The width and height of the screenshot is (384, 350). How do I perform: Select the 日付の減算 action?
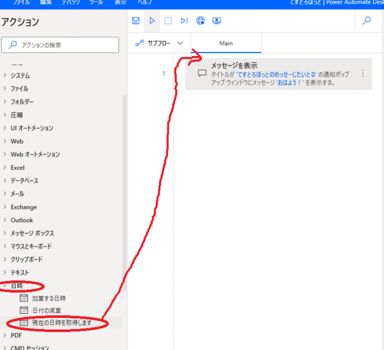coord(46,310)
